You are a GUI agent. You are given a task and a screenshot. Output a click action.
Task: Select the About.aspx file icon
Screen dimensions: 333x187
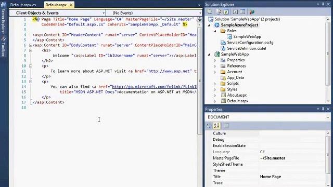pos(223,95)
